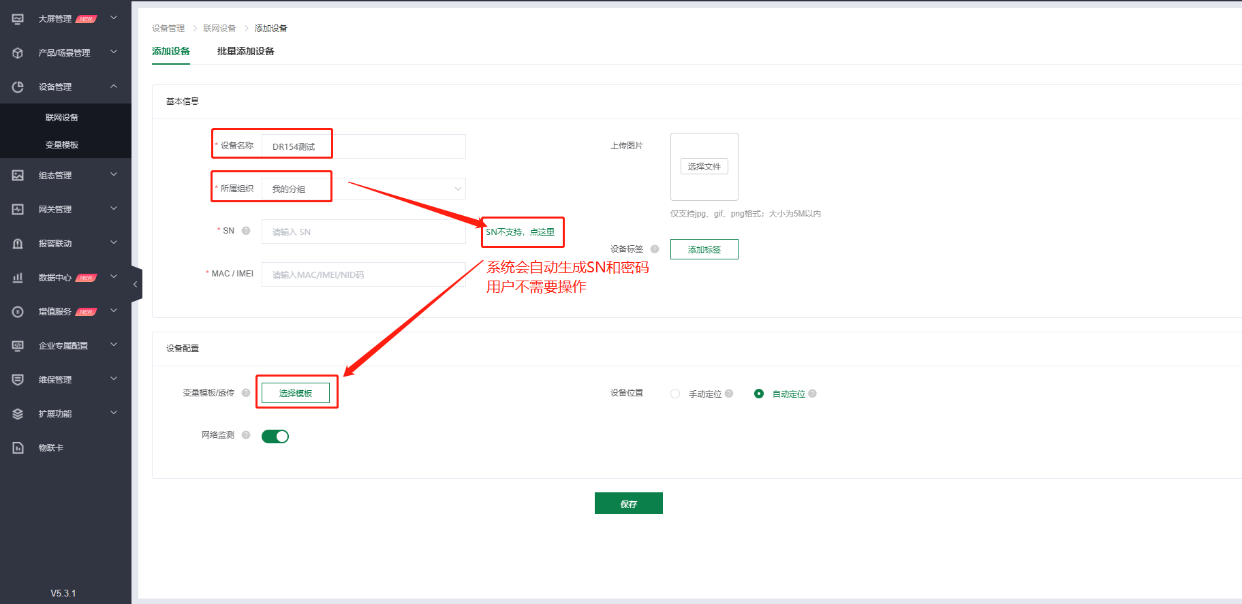Click the 组态管理 picture icon
The width and height of the screenshot is (1242, 604).
pyautogui.click(x=18, y=176)
